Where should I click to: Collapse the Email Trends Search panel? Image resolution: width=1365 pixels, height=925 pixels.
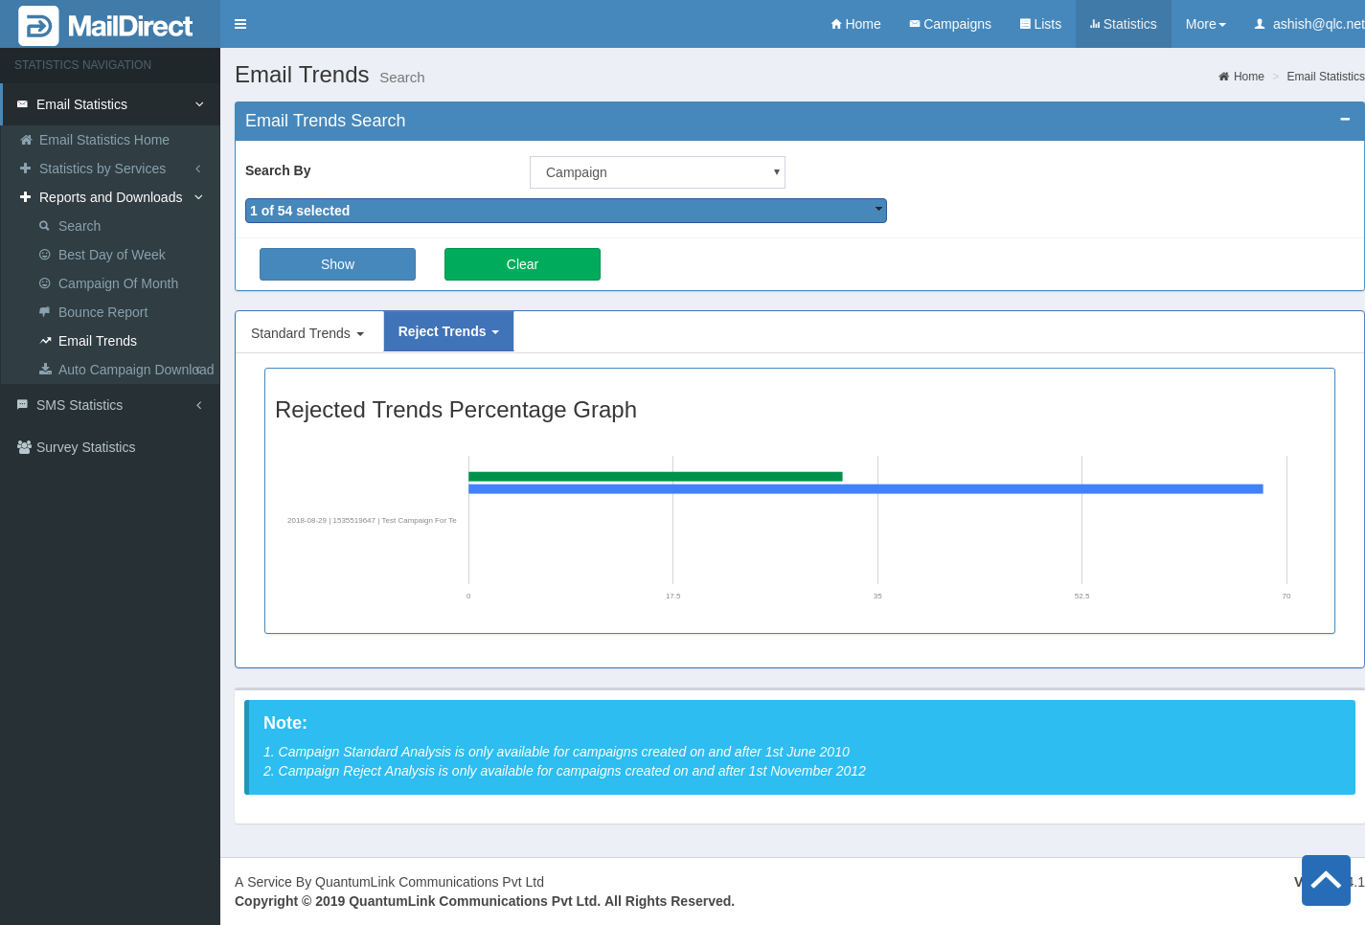(1344, 120)
